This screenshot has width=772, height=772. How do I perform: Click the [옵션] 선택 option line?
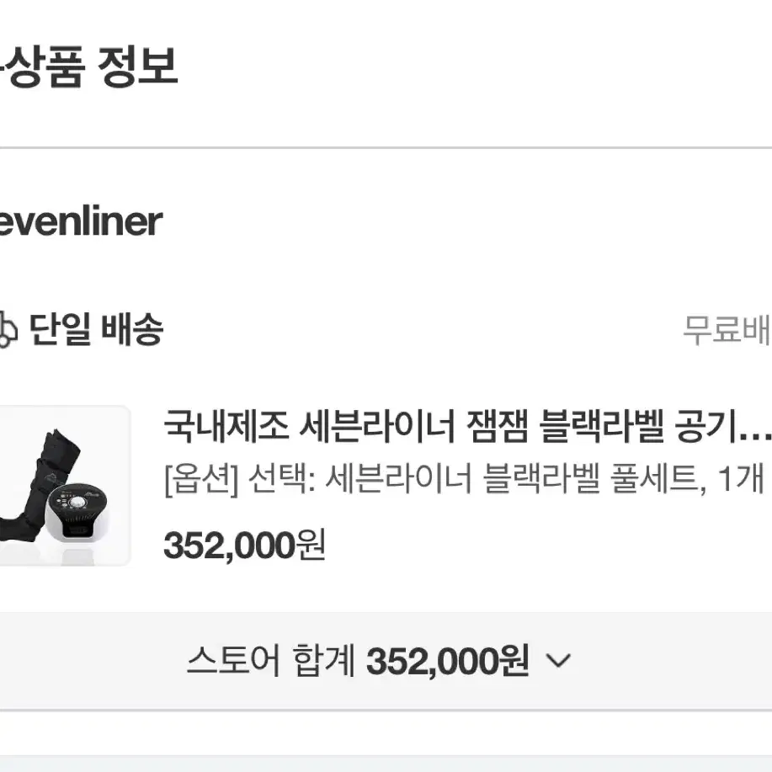[464, 479]
